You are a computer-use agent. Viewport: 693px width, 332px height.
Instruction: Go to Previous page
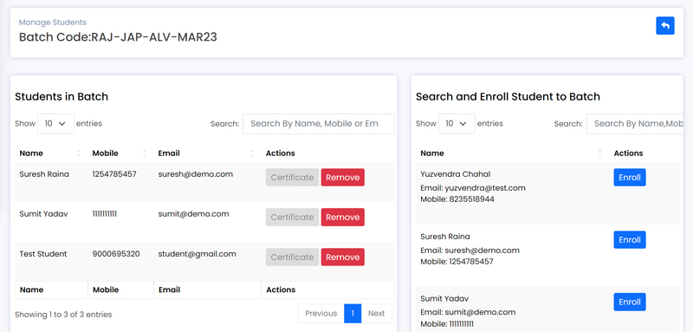(x=321, y=314)
